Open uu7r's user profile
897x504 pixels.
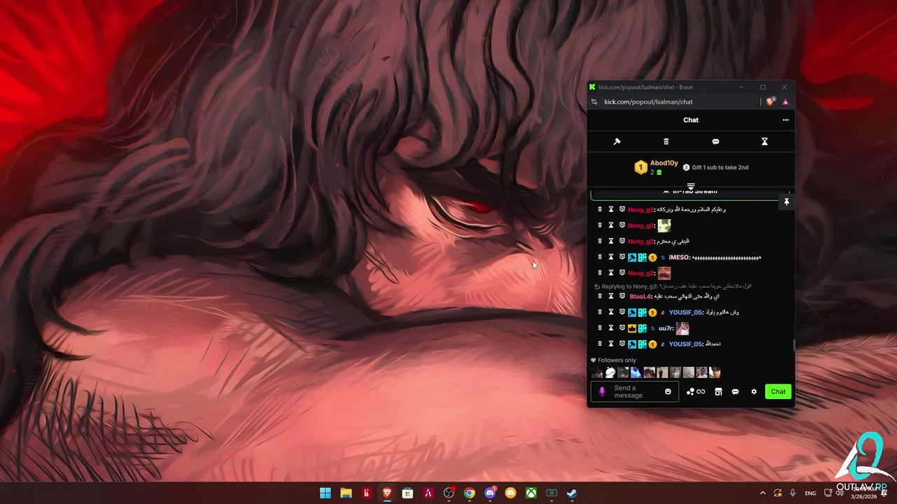(x=665, y=328)
